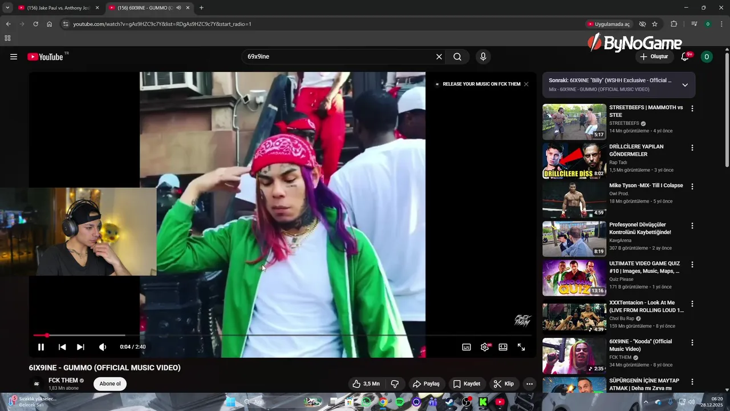The image size is (730, 411).
Task: Go to the browser home page
Action: coord(50,24)
